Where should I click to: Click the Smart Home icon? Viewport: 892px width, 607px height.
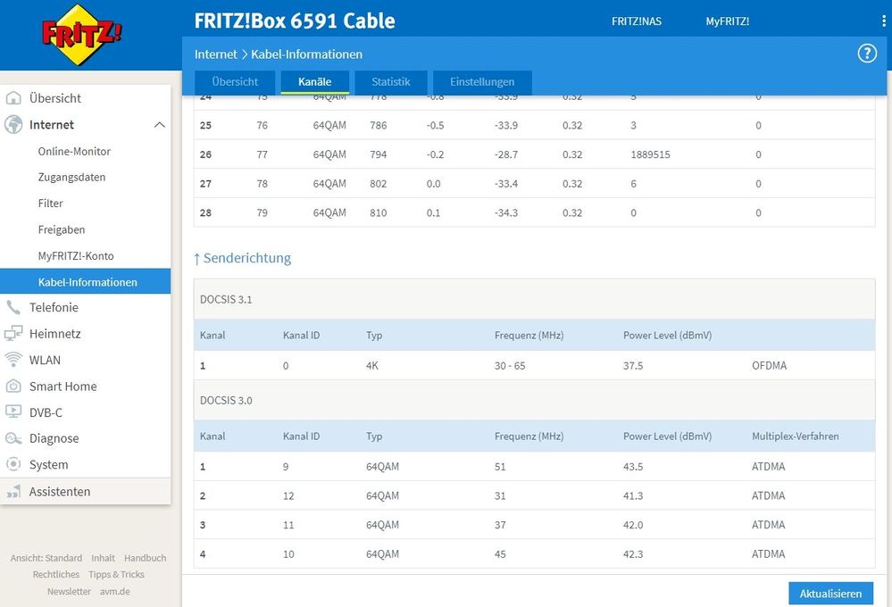13,387
